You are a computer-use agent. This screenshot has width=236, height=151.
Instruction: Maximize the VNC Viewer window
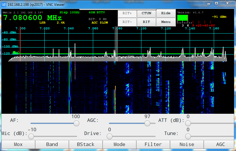[x=217, y=3]
